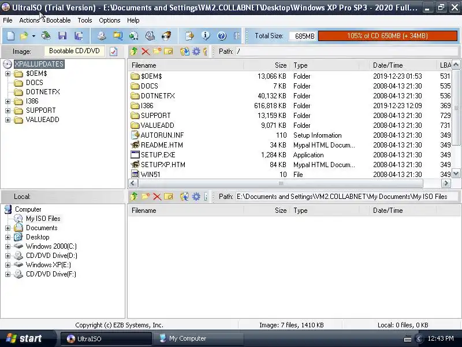Click the Save As toolbar icon
The width and height of the screenshot is (462, 347).
click(79, 36)
